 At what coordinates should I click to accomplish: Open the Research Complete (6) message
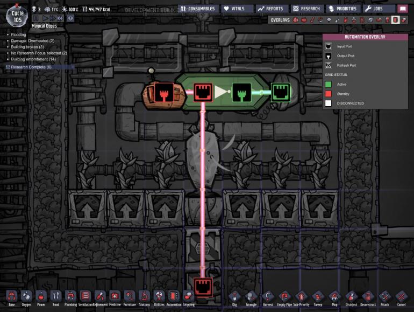(x=31, y=67)
